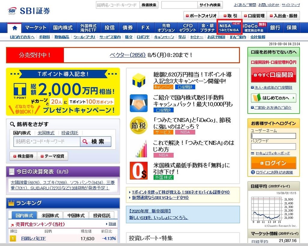Image resolution: width=308 pixels, height=246 pixels.
Task: Focus the ユーザーネーム input field
Action: [x=273, y=136]
